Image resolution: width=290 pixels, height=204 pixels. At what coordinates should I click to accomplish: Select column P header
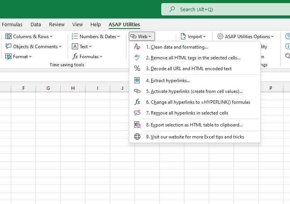[x=271, y=88]
